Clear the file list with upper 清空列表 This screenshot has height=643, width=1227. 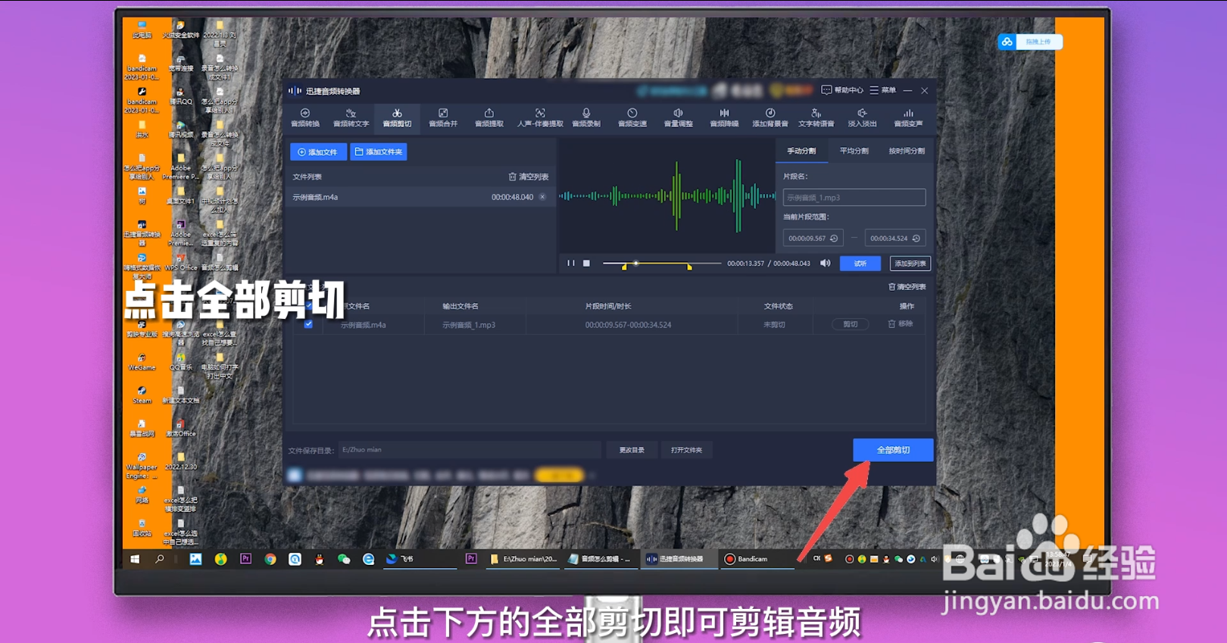pos(529,176)
